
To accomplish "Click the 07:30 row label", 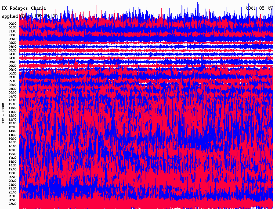I will (13, 81).
